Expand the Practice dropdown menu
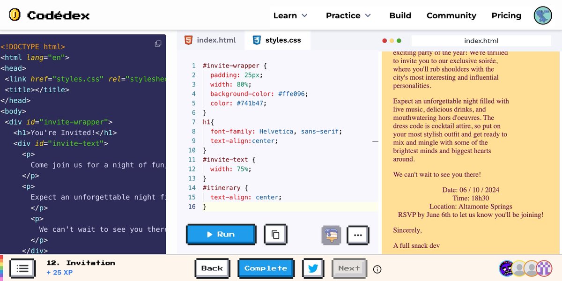 point(348,15)
